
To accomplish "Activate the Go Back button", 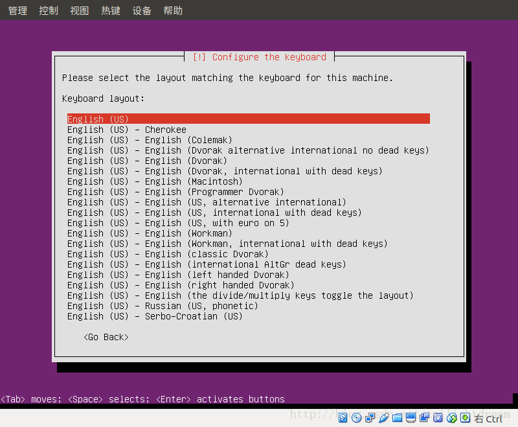I will [x=106, y=337].
